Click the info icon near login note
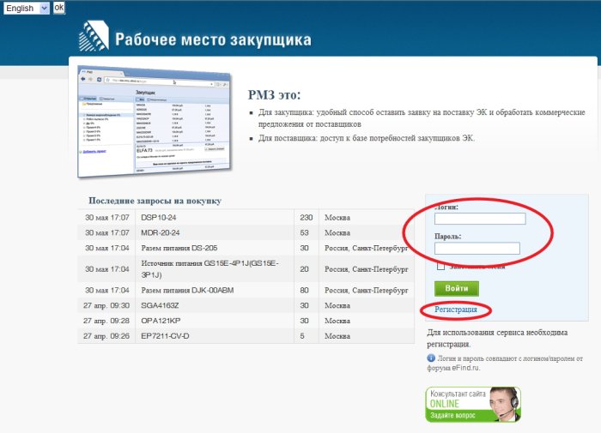601x433 pixels. [x=430, y=358]
